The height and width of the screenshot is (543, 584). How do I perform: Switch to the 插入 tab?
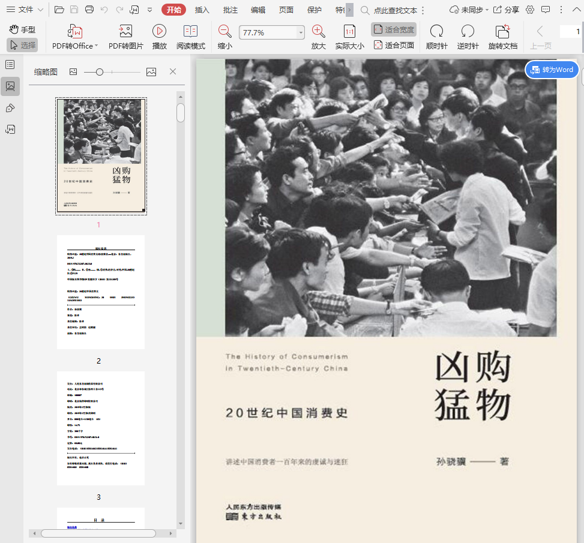(x=202, y=10)
